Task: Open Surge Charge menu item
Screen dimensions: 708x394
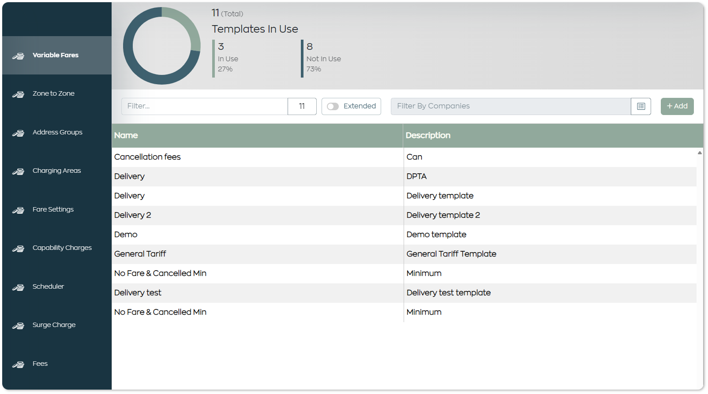Action: (57, 325)
